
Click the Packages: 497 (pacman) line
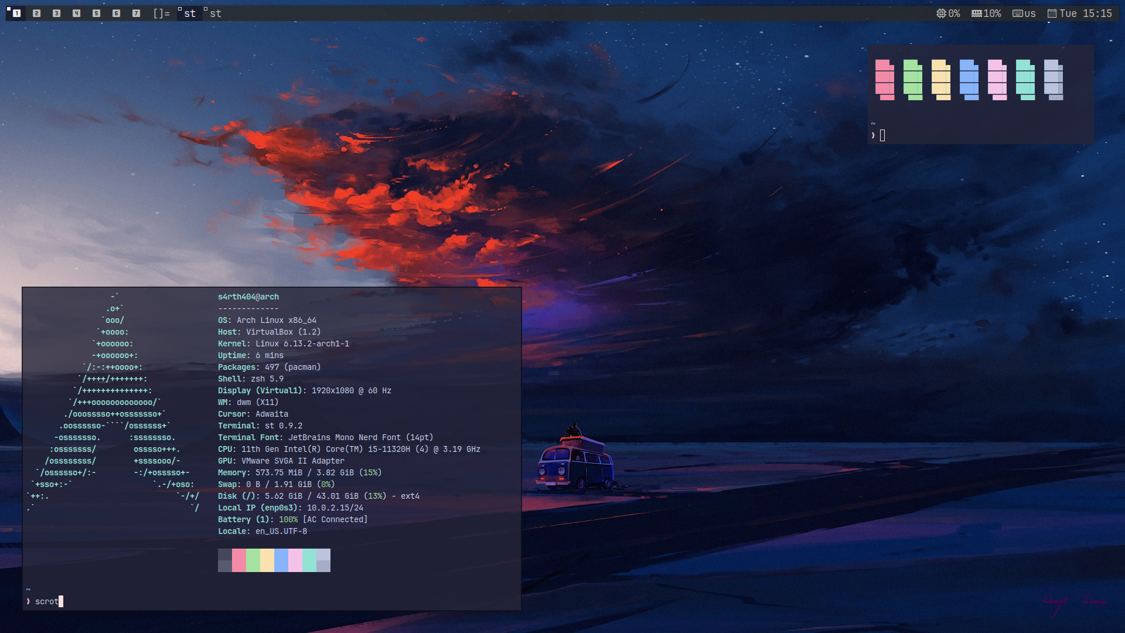click(270, 367)
